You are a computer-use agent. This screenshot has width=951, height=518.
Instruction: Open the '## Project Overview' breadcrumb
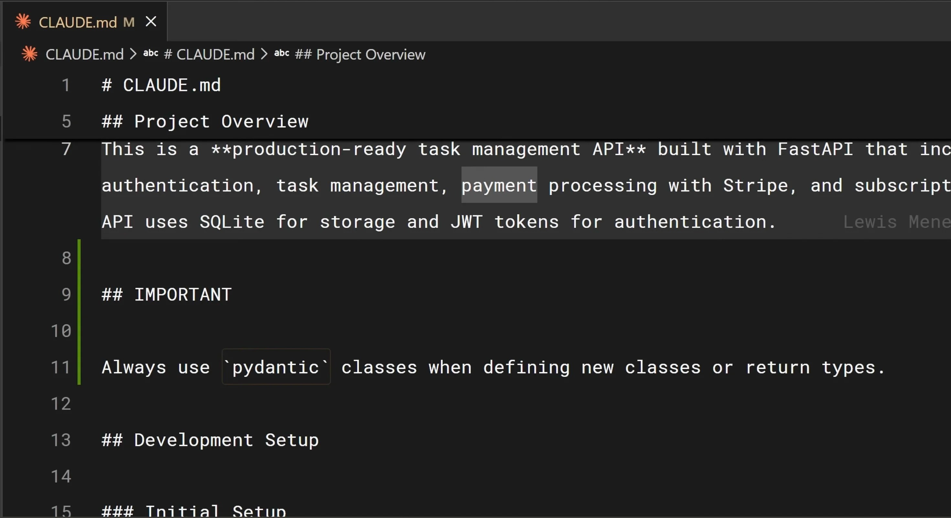(x=360, y=55)
